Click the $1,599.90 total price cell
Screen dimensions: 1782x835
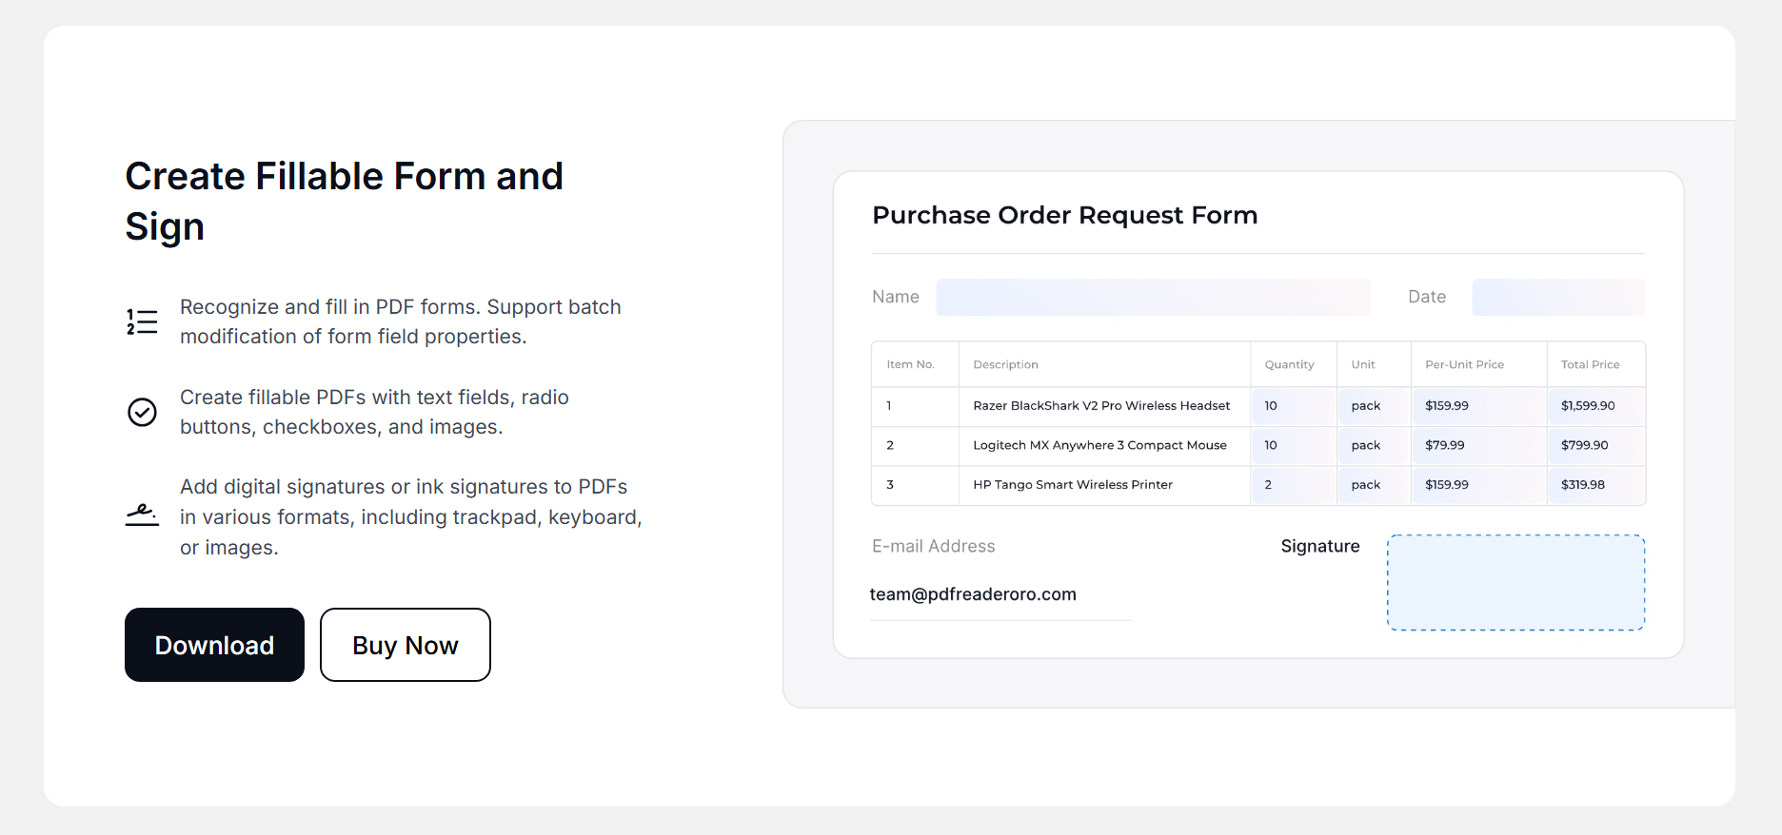point(1596,406)
